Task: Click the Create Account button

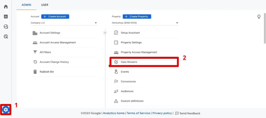Action: point(55,16)
